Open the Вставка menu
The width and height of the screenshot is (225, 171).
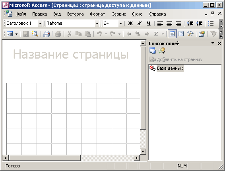[x=76, y=14]
